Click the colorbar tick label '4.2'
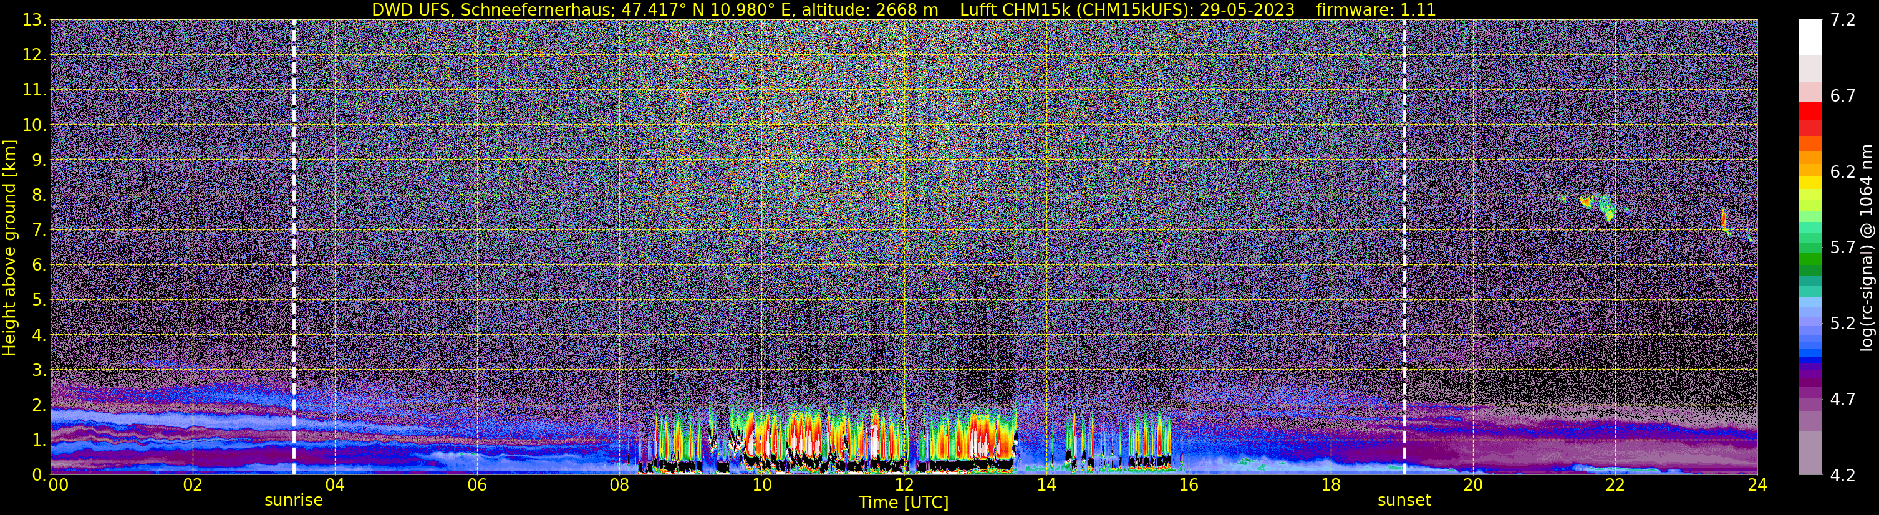 [x=1843, y=475]
